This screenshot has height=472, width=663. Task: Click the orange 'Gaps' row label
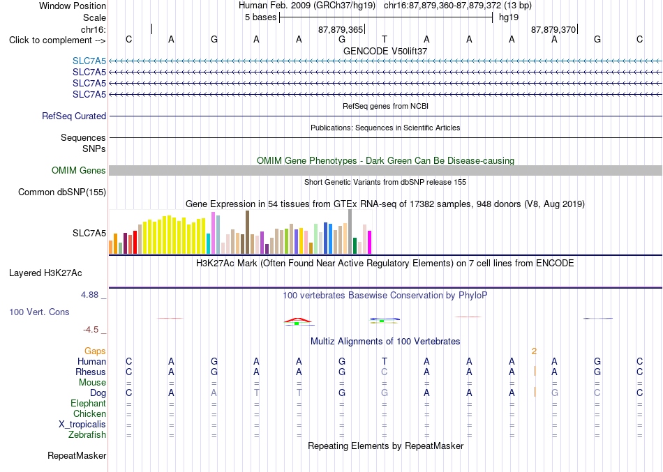(95, 351)
